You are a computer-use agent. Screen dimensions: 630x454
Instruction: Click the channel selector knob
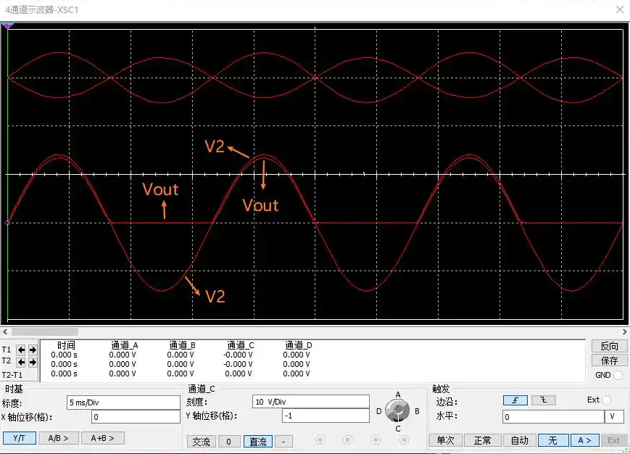coord(397,410)
